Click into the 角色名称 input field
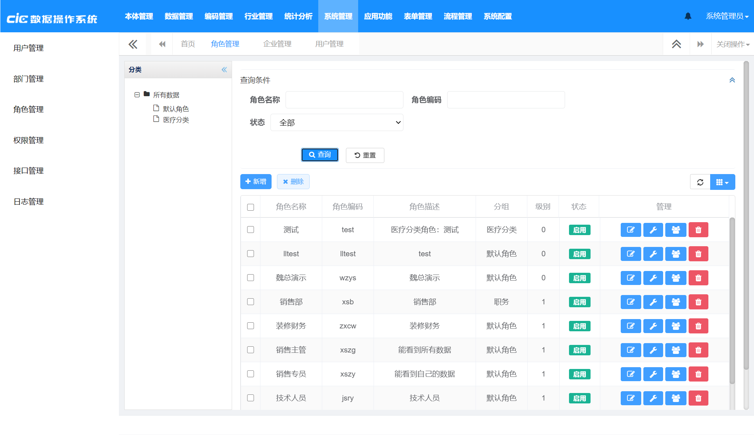Screen dimensions: 754x435 [x=344, y=100]
